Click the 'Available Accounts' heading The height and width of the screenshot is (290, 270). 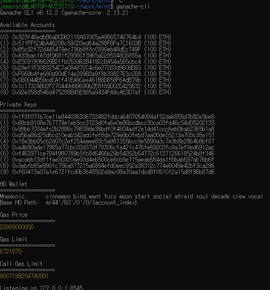pyautogui.click(x=28, y=25)
